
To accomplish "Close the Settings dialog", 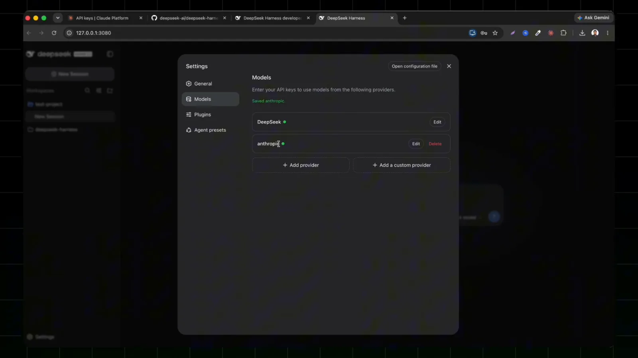I will pos(449,66).
